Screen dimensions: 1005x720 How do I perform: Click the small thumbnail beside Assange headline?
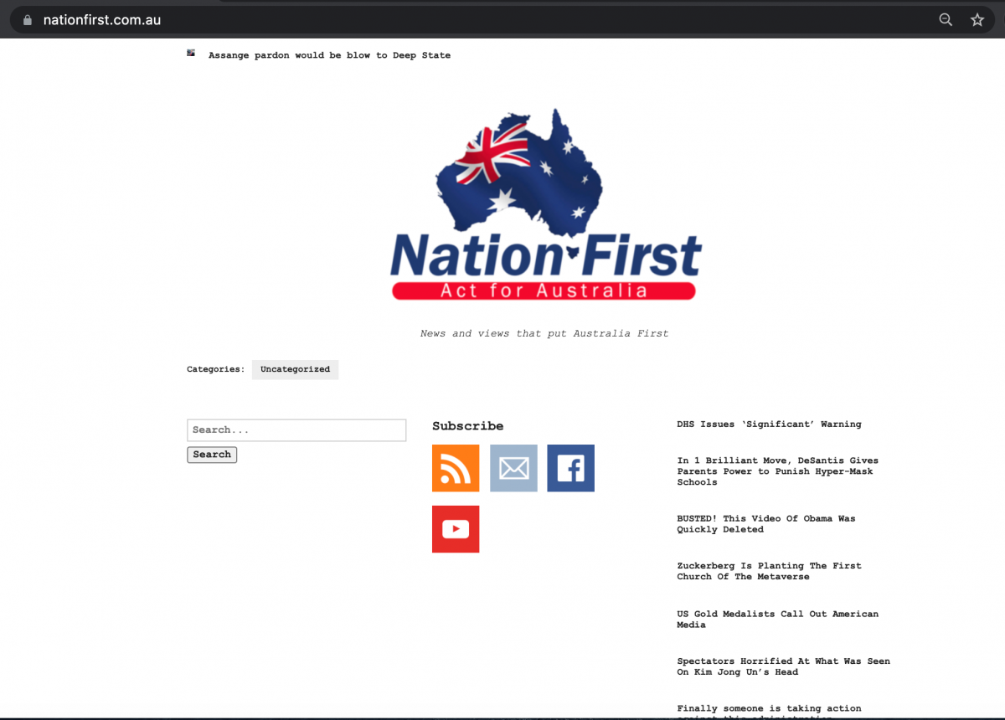click(x=191, y=54)
